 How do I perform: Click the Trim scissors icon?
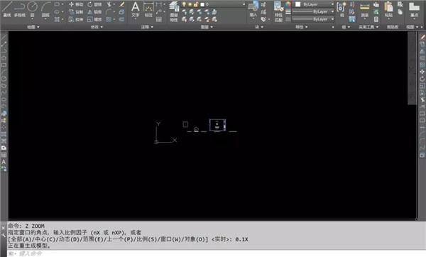(109, 4)
